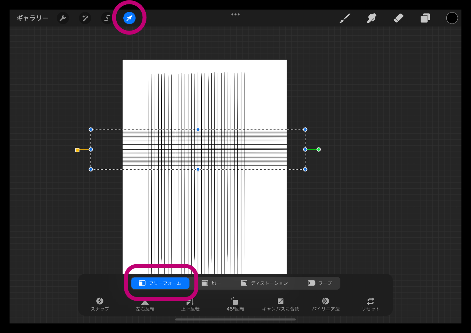The image size is (471, 333).
Task: Click right-middle edge transform node
Action: pyautogui.click(x=305, y=149)
